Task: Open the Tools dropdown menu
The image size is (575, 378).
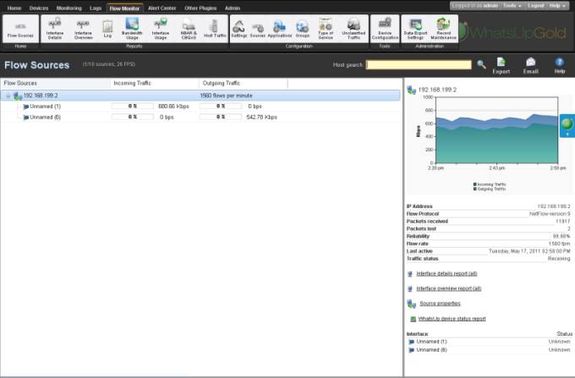Action: (x=511, y=6)
